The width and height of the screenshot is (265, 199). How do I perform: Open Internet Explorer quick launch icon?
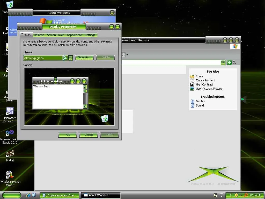point(28,195)
